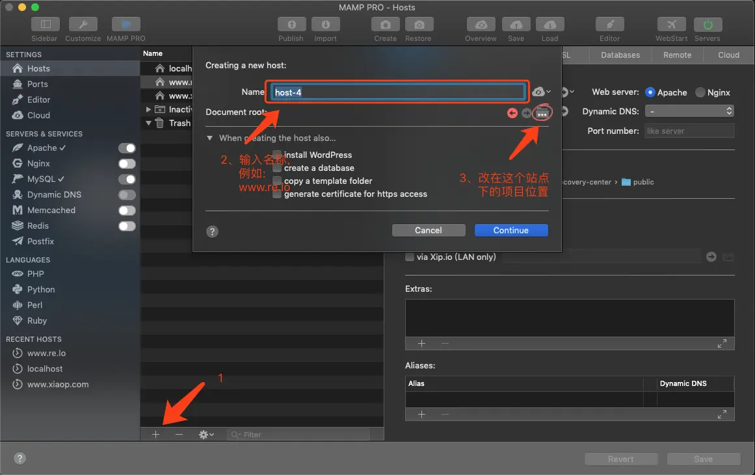Click the Revert button
The image size is (755, 475).
pyautogui.click(x=621, y=459)
